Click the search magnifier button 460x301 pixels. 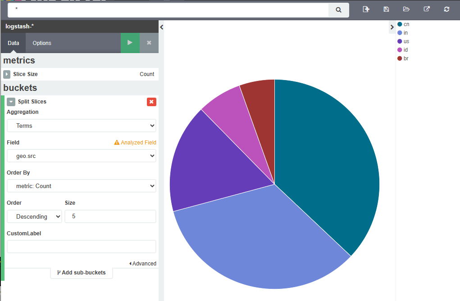click(338, 10)
